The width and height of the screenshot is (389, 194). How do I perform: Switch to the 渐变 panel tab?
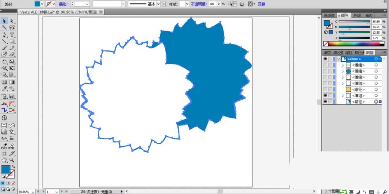click(x=327, y=53)
